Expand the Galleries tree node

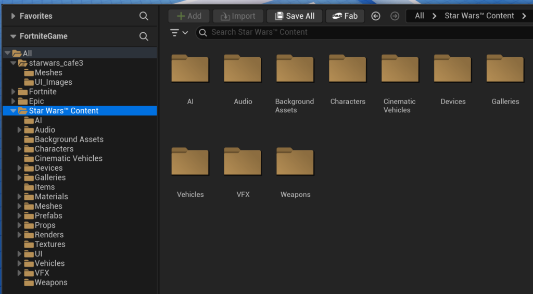(x=20, y=177)
